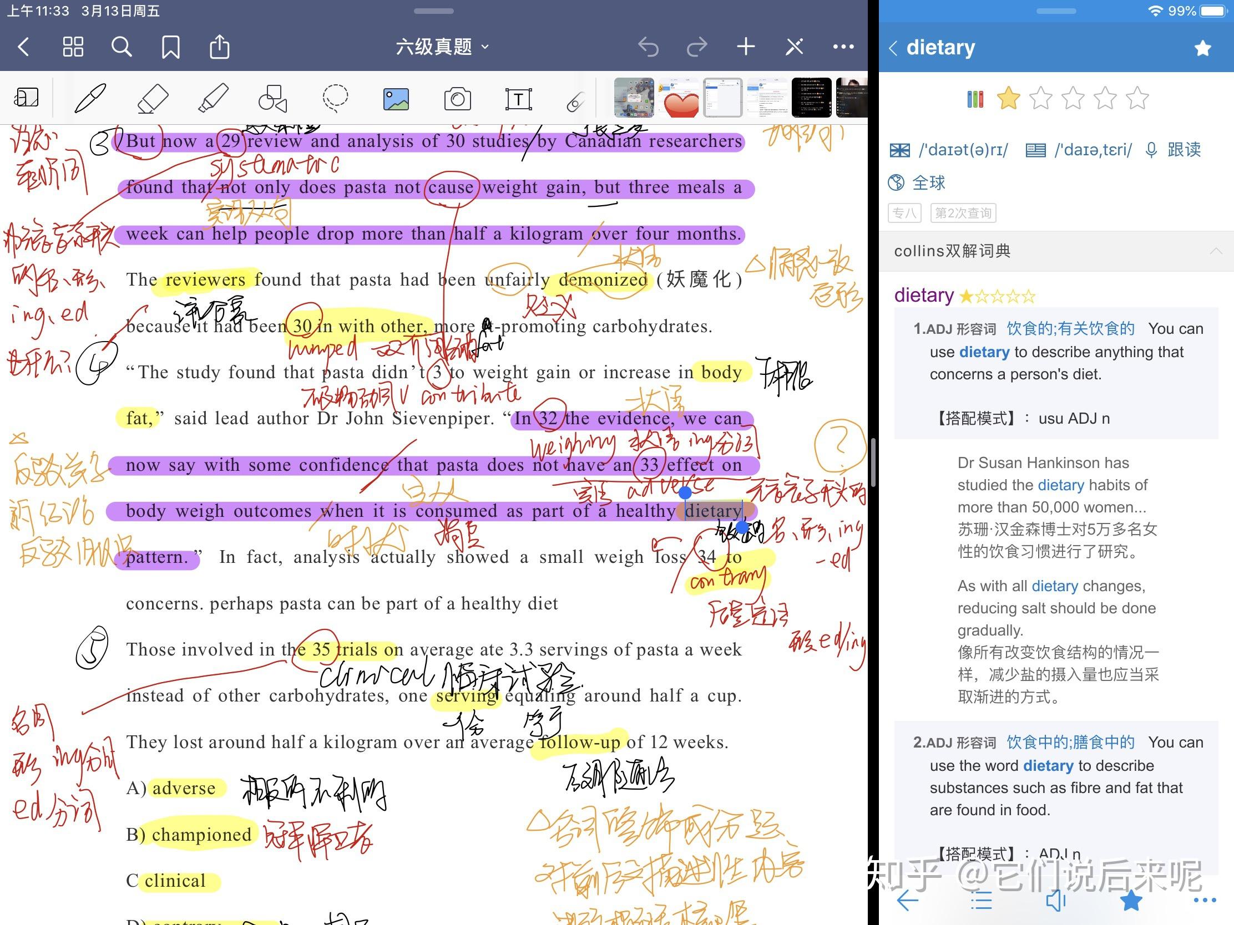Tap the top multitasking handle of notes app
The image size is (1234, 925).
434,11
